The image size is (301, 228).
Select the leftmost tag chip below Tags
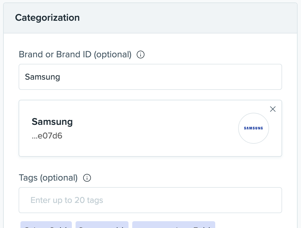(46, 225)
